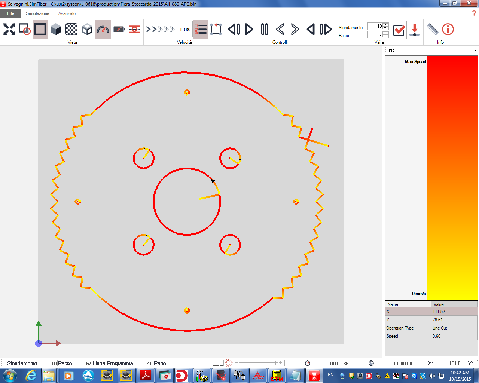Open the File menu
The width and height of the screenshot is (479, 383).
click(x=11, y=13)
